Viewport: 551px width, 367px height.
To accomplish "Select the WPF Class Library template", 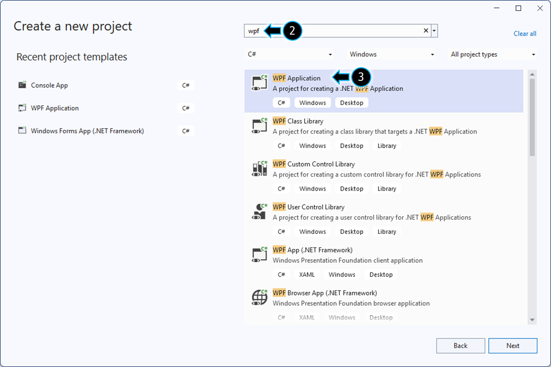I will pyautogui.click(x=384, y=134).
